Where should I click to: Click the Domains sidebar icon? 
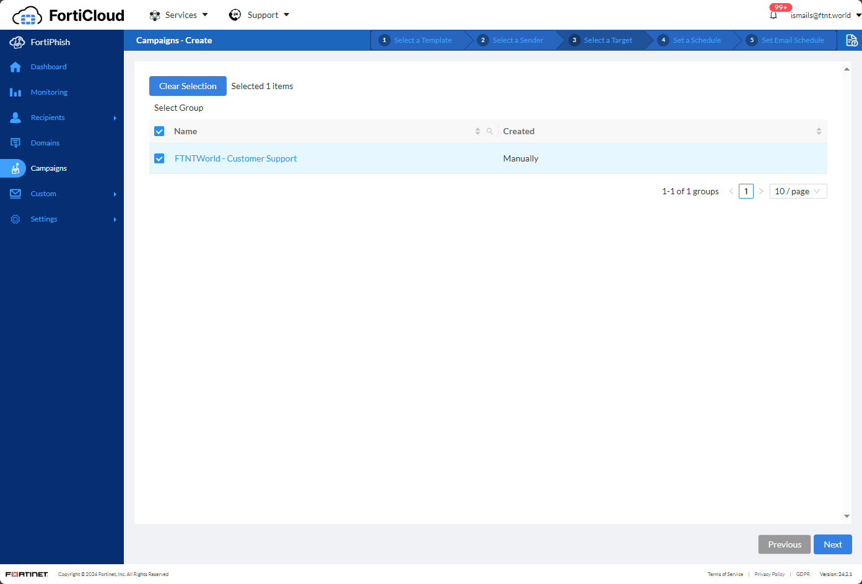click(x=15, y=143)
